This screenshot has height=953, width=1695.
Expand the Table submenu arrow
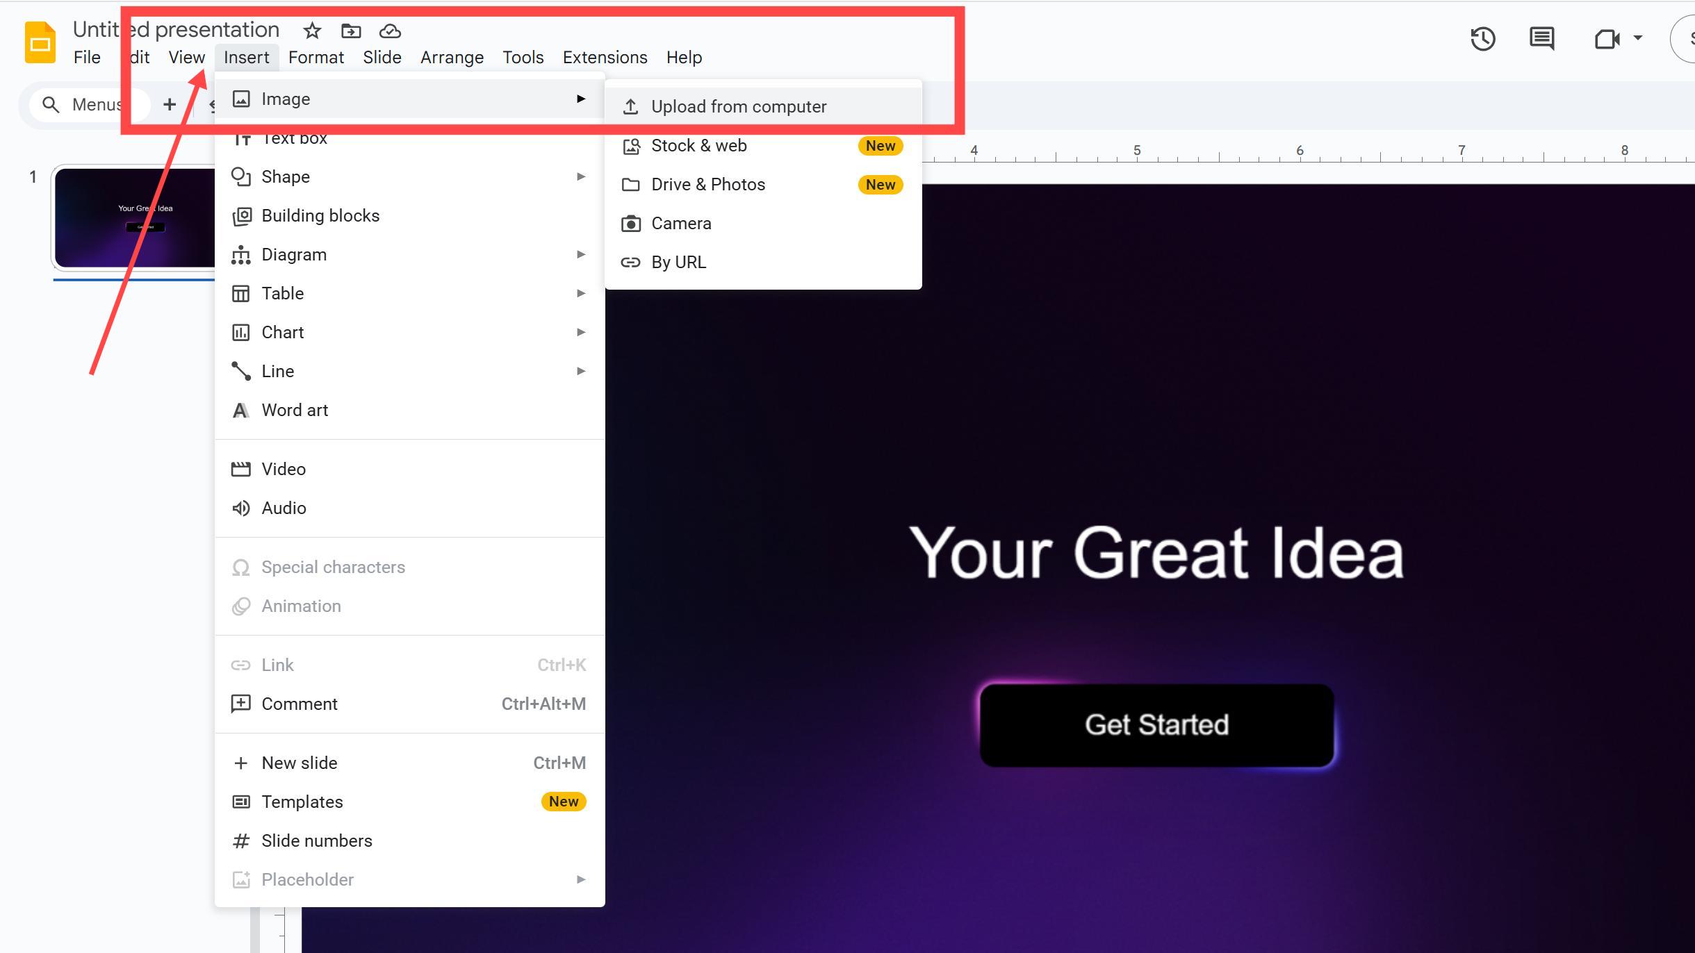pyautogui.click(x=581, y=293)
